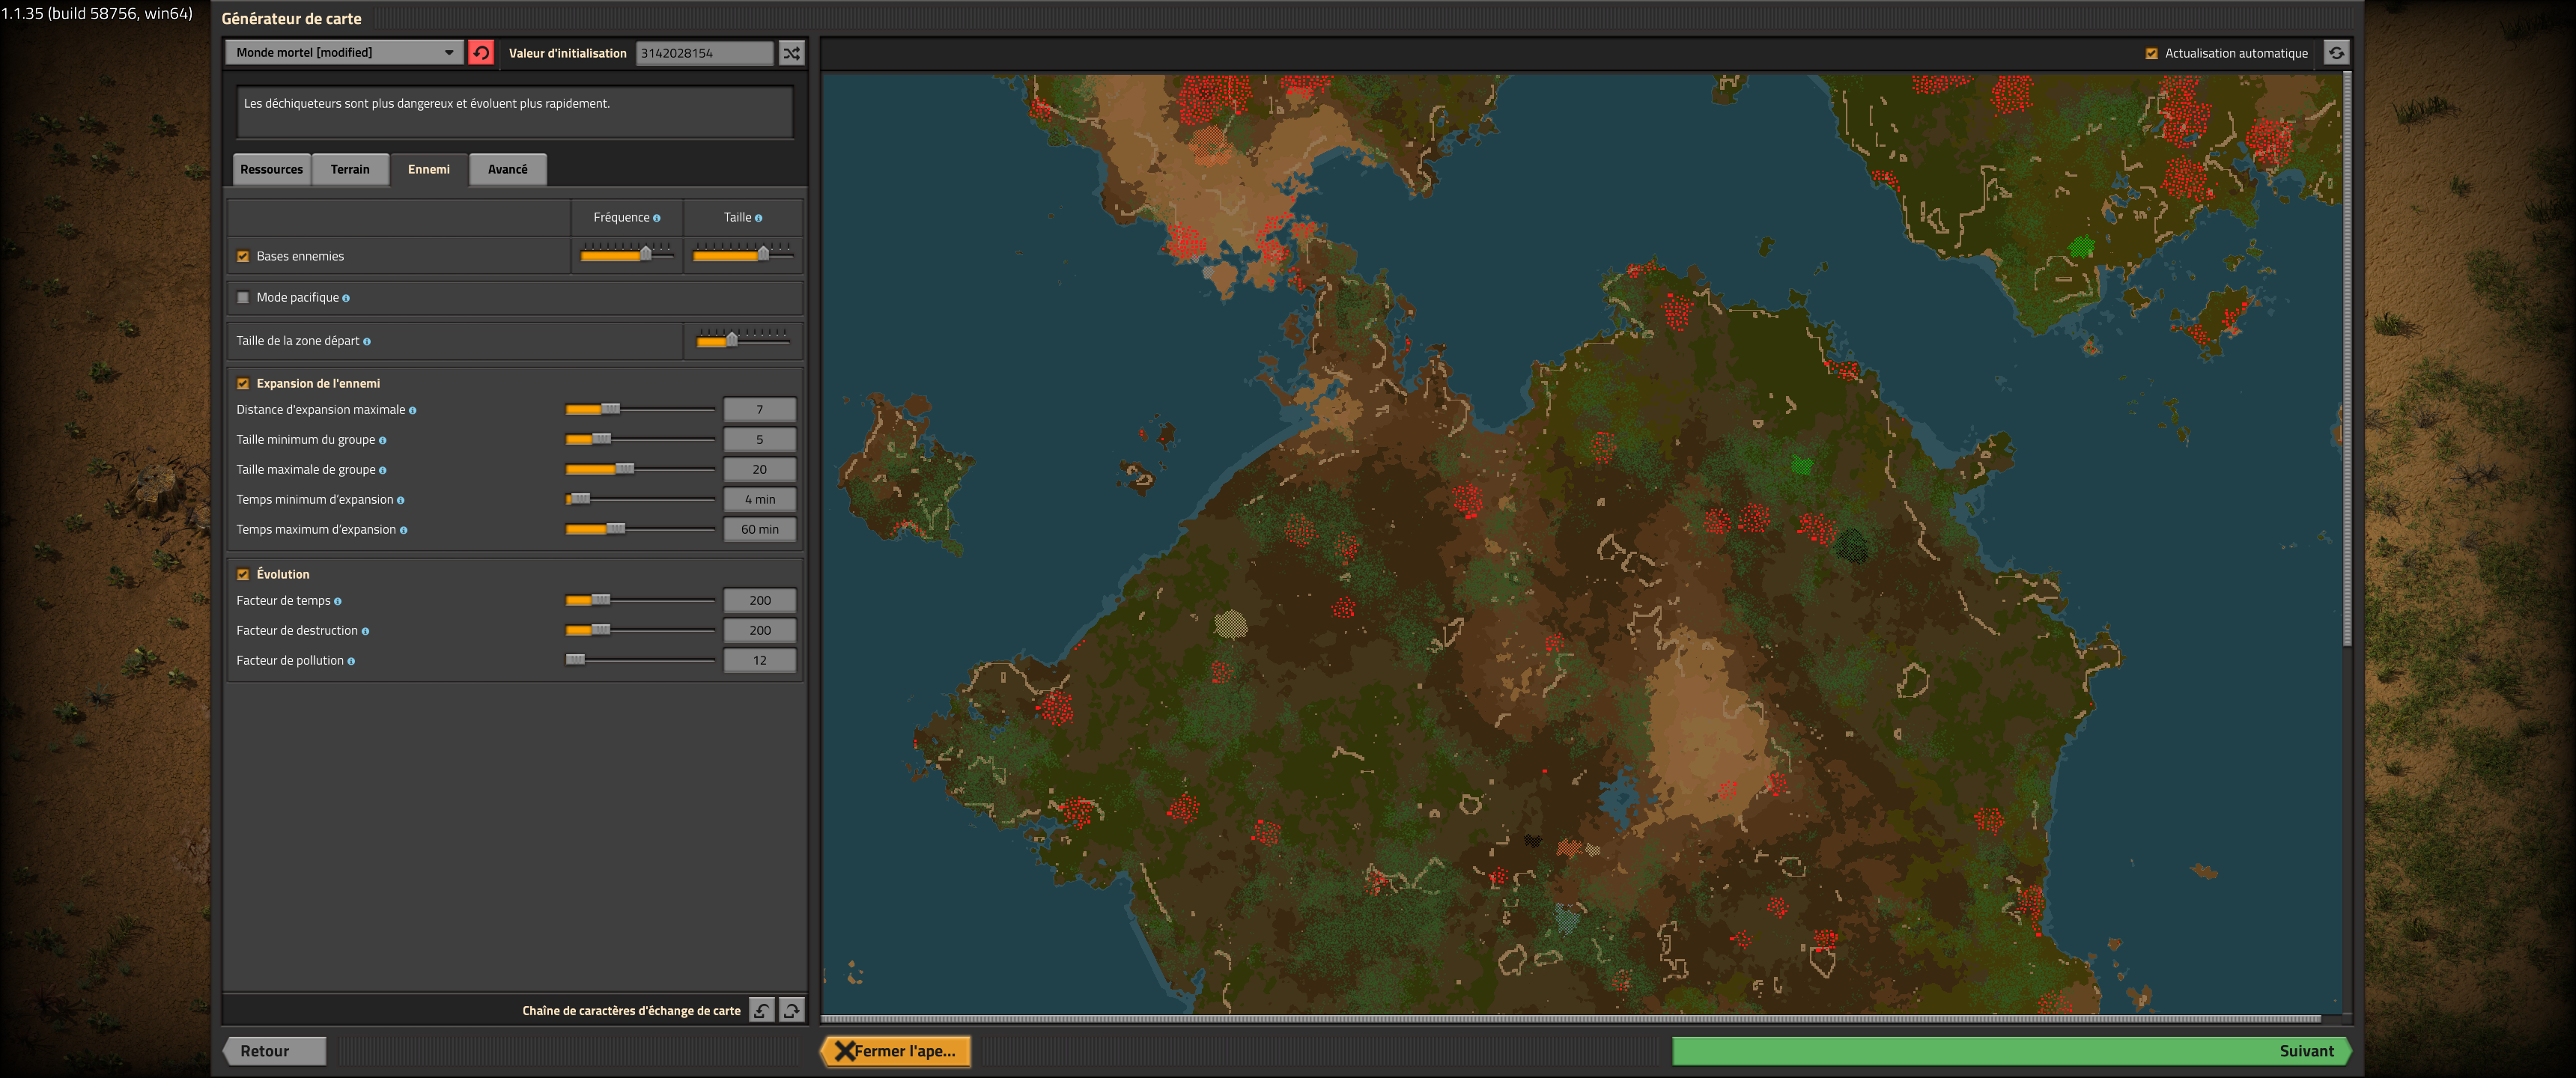
Task: Click the Taille de la zone départ slider
Action: coord(742,341)
